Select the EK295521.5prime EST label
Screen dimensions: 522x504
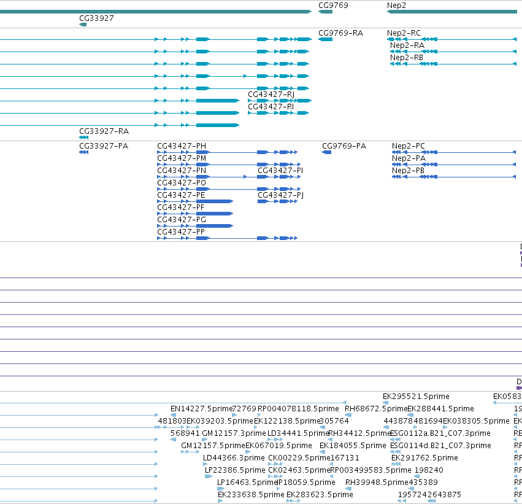point(416,397)
